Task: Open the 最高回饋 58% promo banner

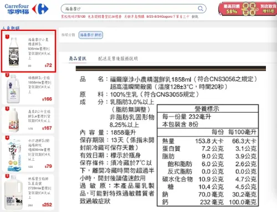Action: [247, 9]
